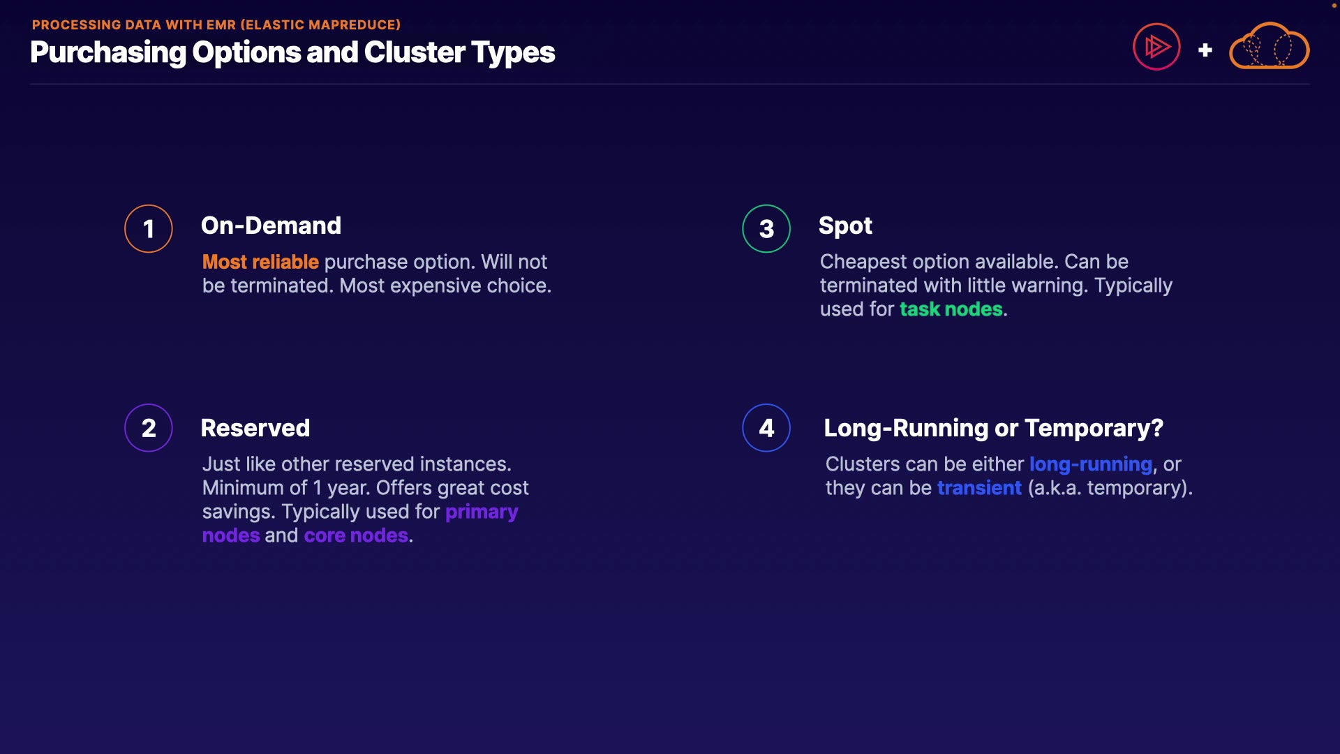Click the green numbered circle 3
1340x754 pixels.
click(766, 228)
